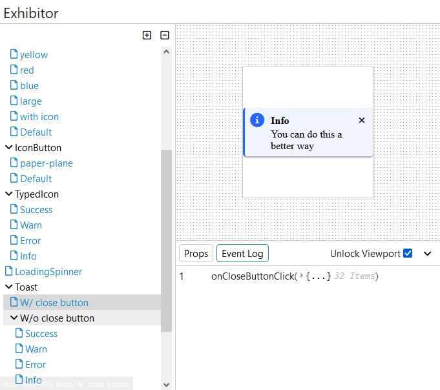
Task: Collapse the IconButton group
Action: tap(8, 147)
